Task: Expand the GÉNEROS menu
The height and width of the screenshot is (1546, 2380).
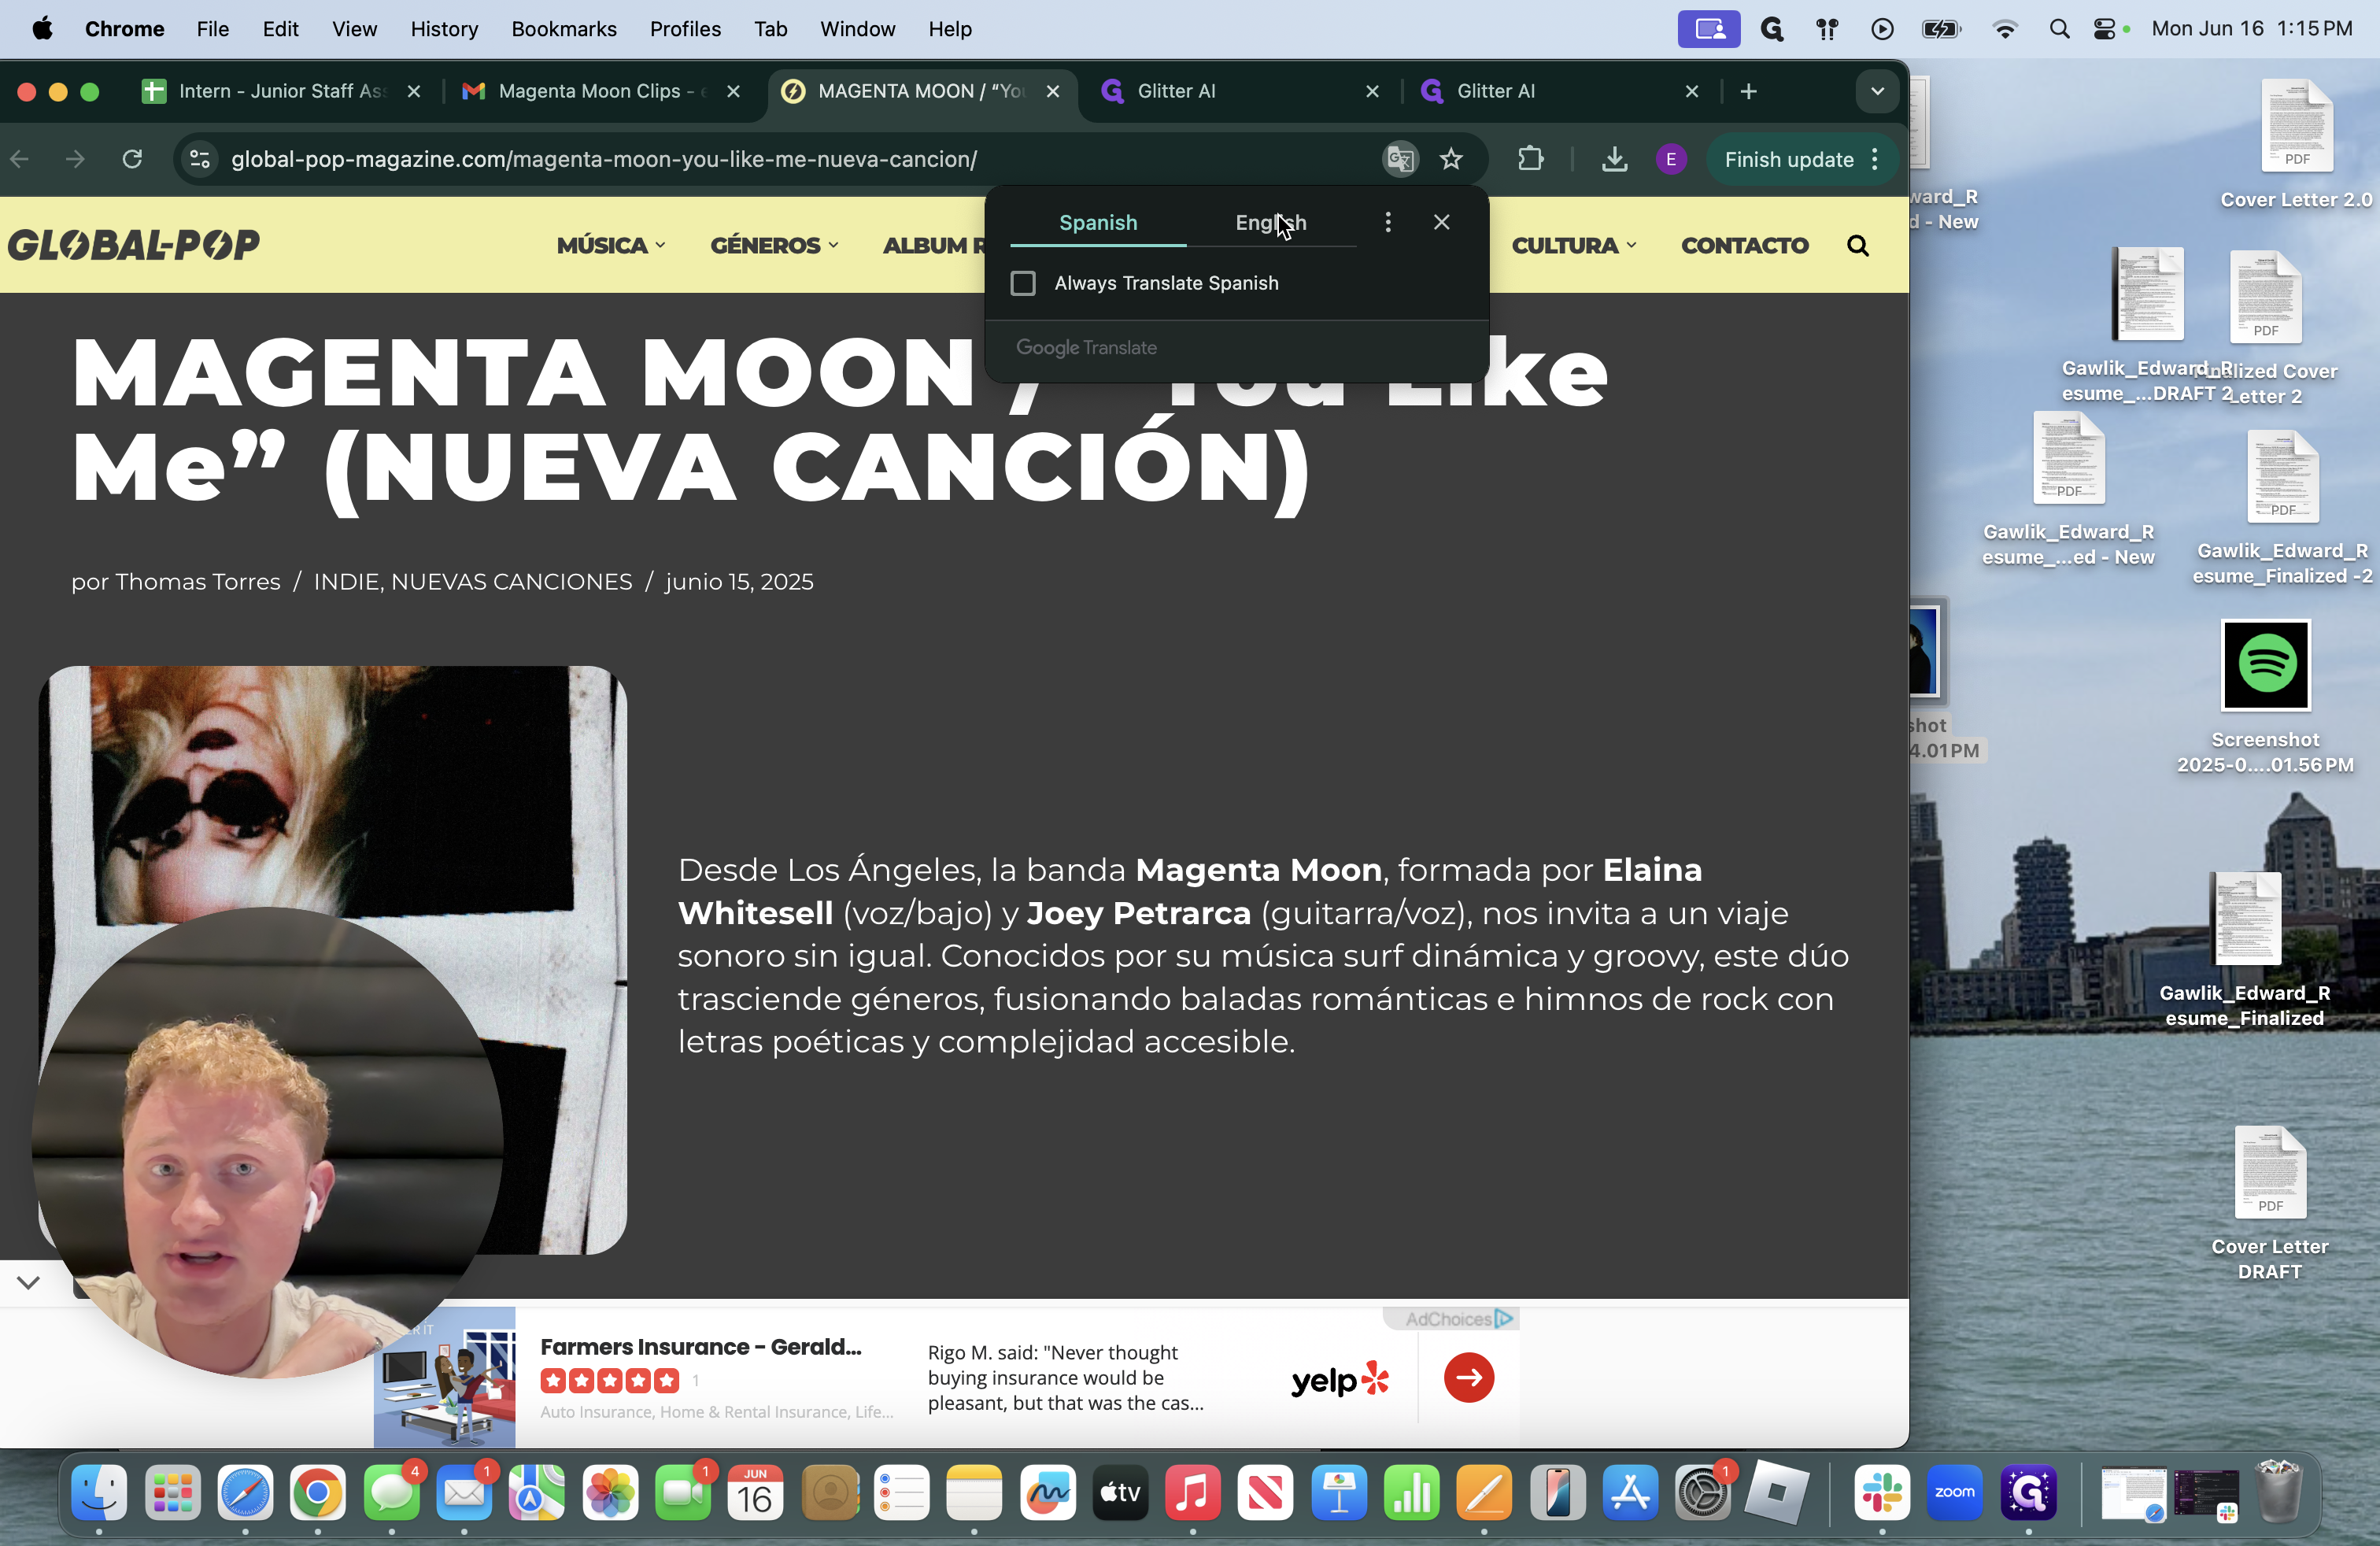Action: click(774, 245)
